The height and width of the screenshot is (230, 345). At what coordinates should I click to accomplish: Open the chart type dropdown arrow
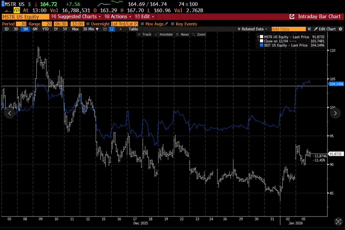point(120,29)
